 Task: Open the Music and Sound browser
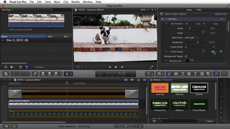(x=182, y=74)
